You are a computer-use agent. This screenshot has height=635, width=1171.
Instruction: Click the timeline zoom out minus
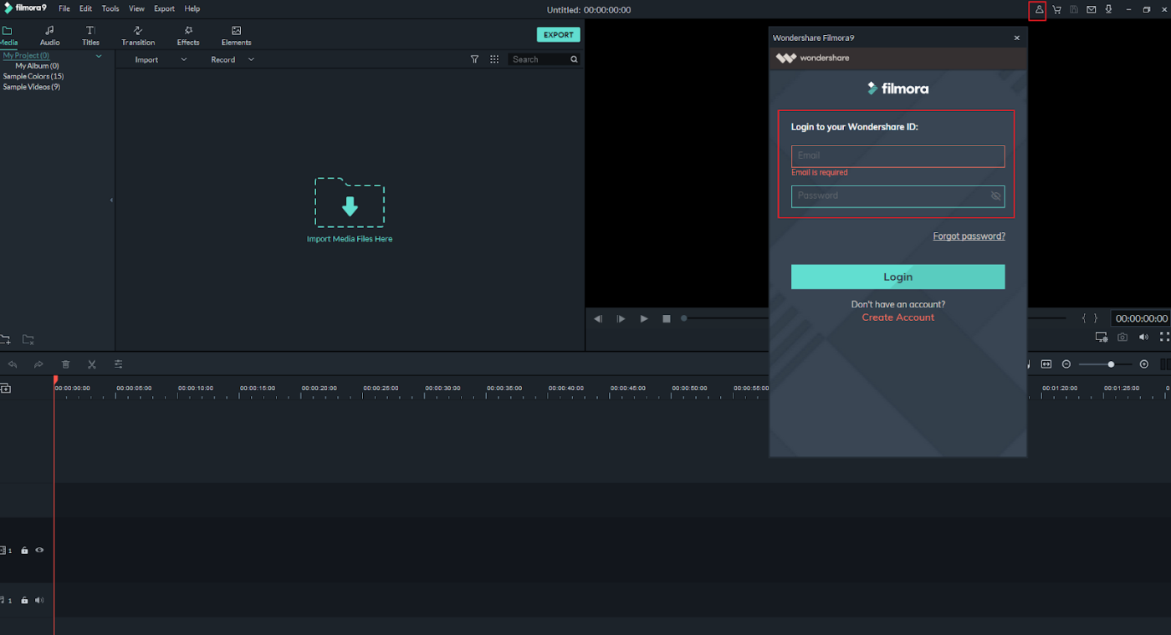click(1066, 364)
